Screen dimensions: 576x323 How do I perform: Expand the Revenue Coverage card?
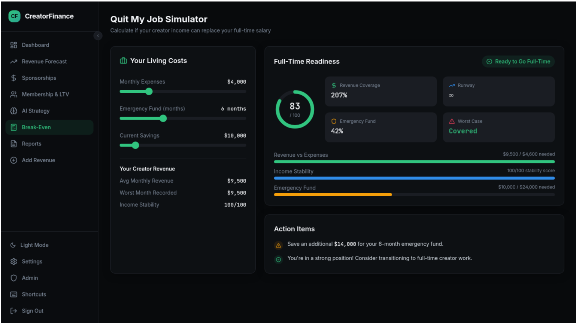pyautogui.click(x=381, y=91)
